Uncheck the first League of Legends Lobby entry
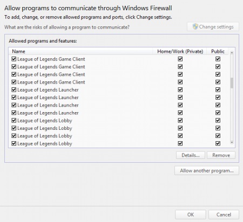The width and height of the screenshot is (243, 222). (14, 120)
